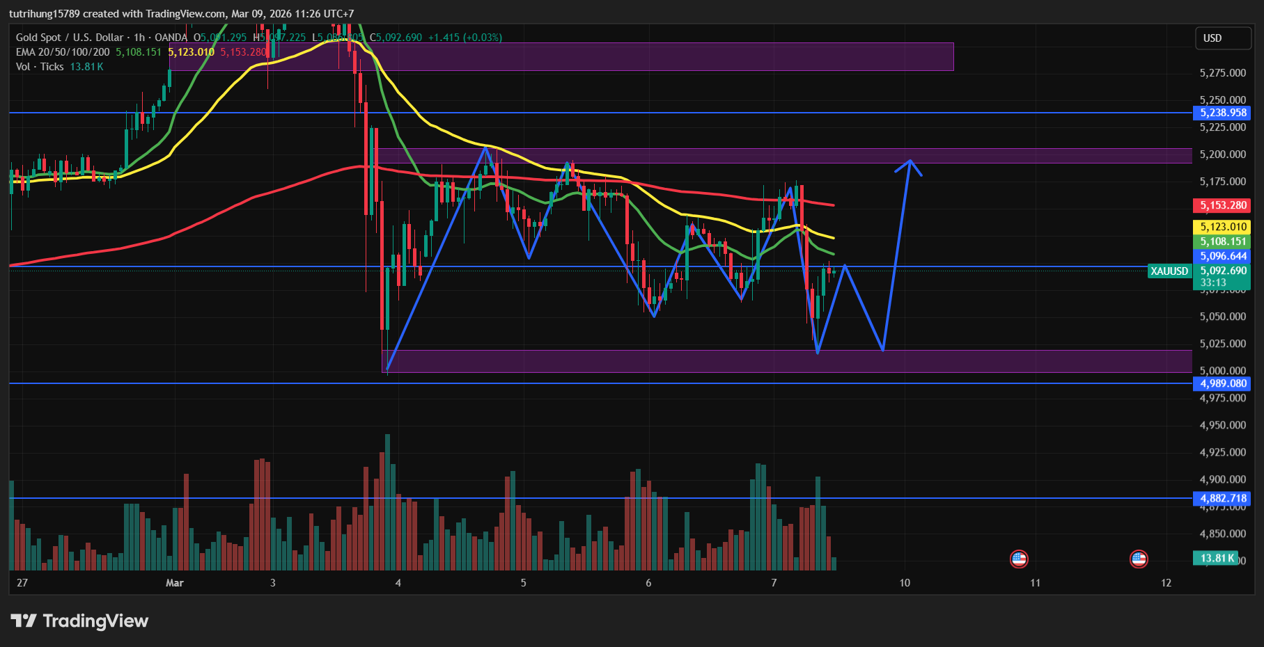This screenshot has width=1264, height=647.
Task: Click the Gold Spot / U.S. Dollar title
Action: (x=69, y=38)
